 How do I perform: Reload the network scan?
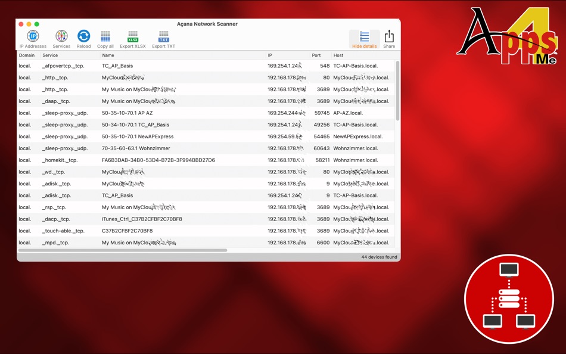tap(83, 39)
